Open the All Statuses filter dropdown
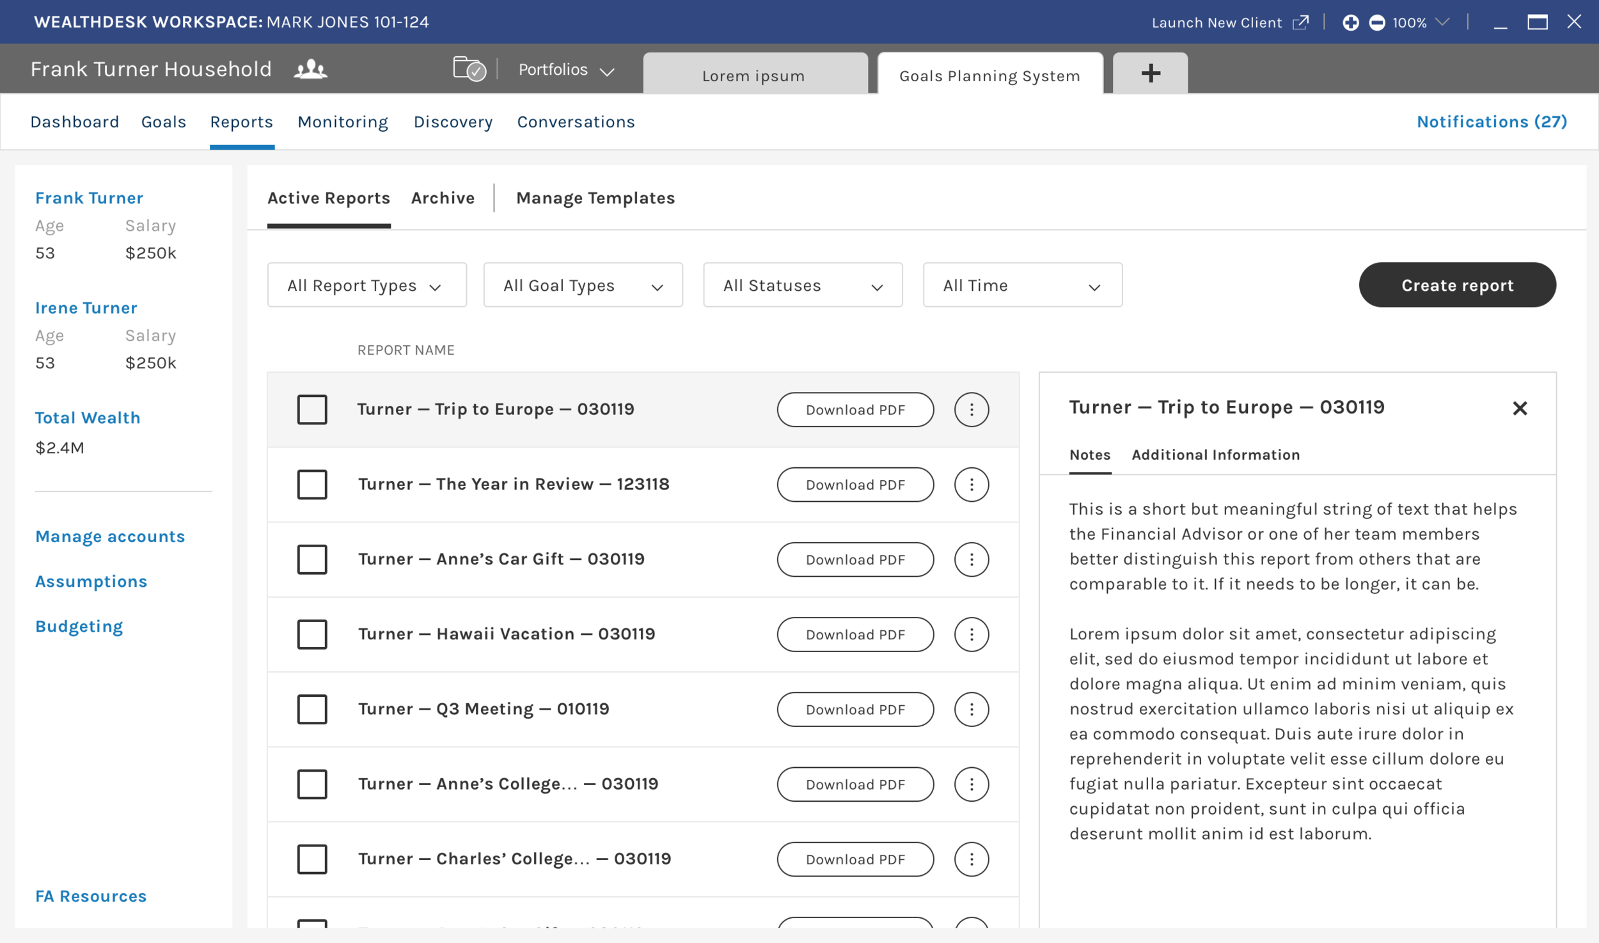1599x943 pixels. [x=802, y=285]
